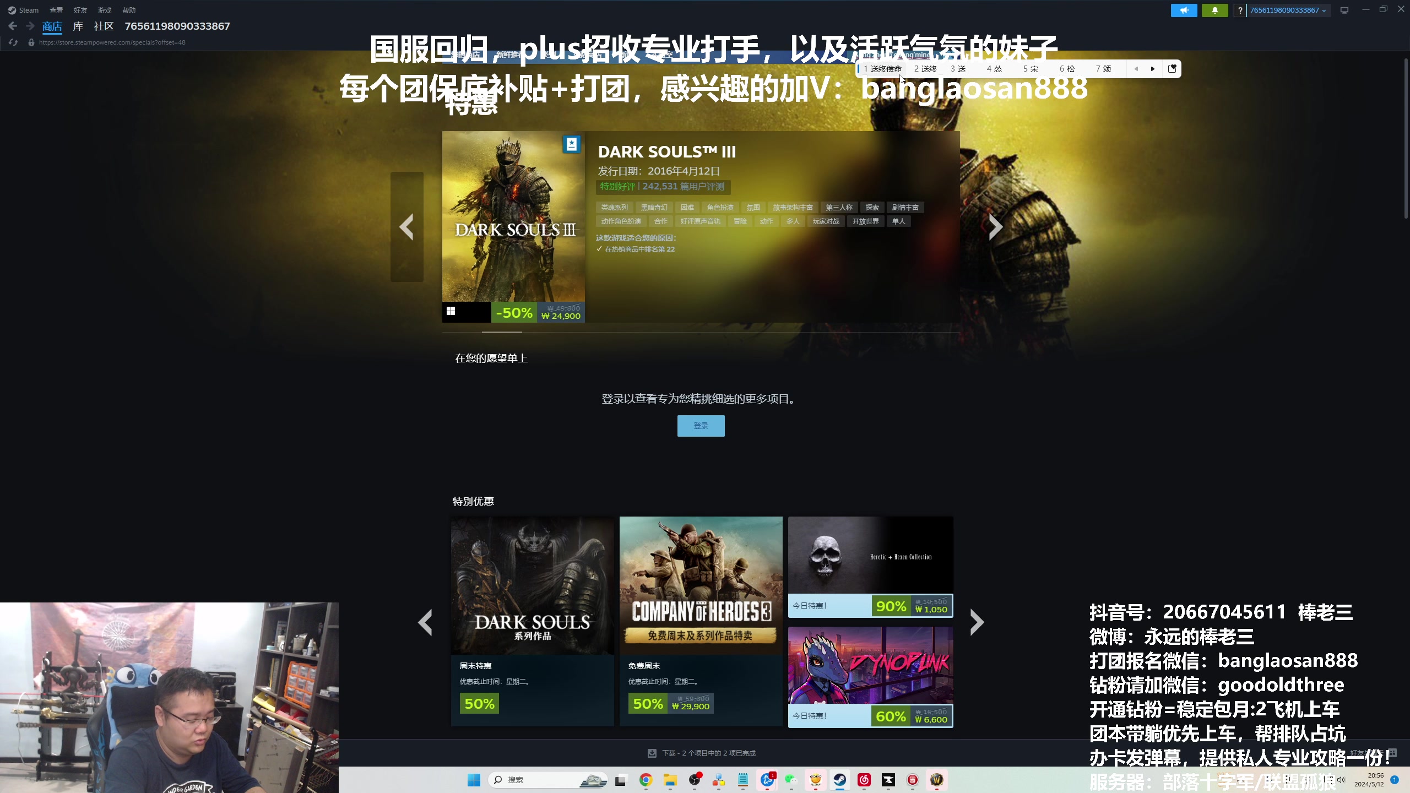
Task: Click the Steam icon in taskbar
Action: tap(839, 780)
